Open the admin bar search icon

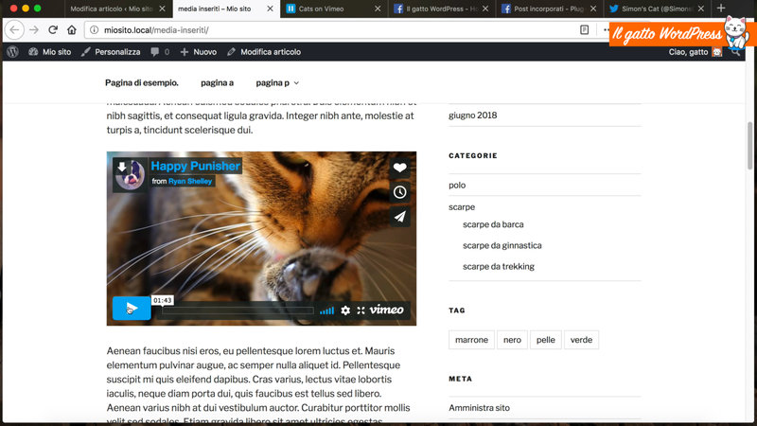736,52
